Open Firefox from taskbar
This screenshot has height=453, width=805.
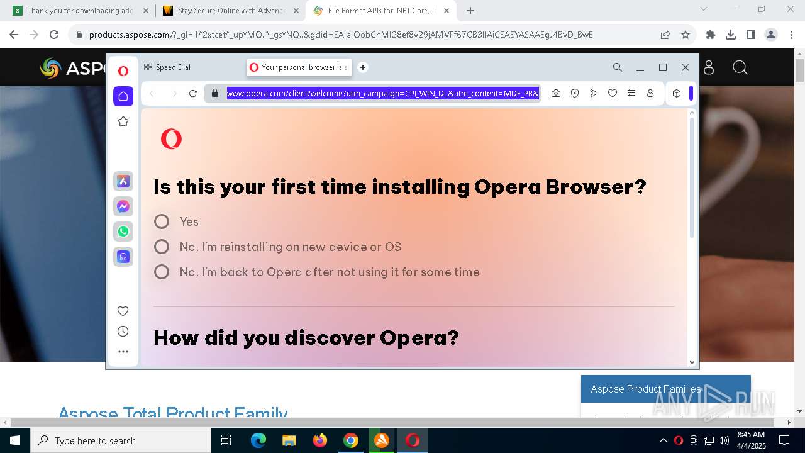click(320, 440)
